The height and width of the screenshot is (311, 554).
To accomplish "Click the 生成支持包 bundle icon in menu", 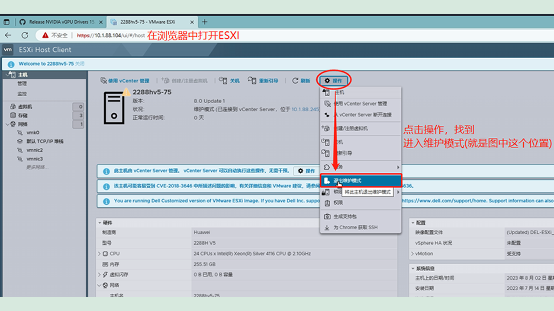I will (x=327, y=216).
